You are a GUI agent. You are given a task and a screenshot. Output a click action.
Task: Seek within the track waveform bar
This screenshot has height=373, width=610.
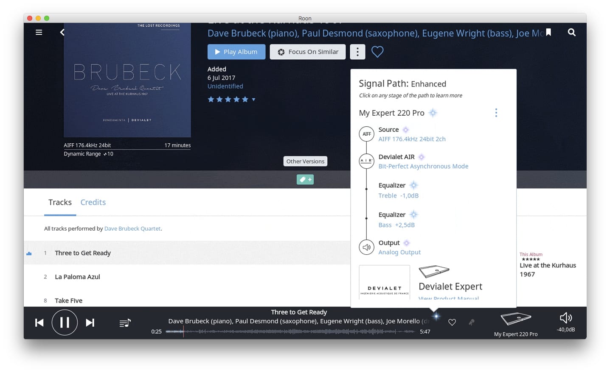[x=291, y=331]
